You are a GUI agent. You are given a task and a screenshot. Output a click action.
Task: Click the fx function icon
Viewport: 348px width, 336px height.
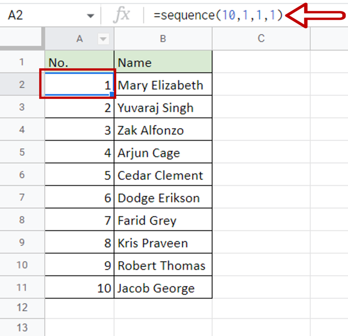[x=122, y=15]
